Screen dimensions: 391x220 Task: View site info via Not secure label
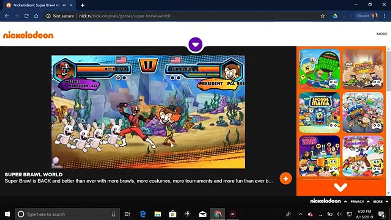[60, 16]
